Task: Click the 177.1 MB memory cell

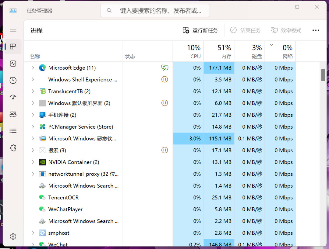Action: click(219, 67)
